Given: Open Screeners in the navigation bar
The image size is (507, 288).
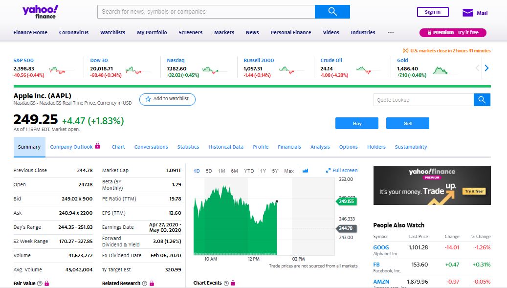Looking at the screenshot, I should 191,32.
